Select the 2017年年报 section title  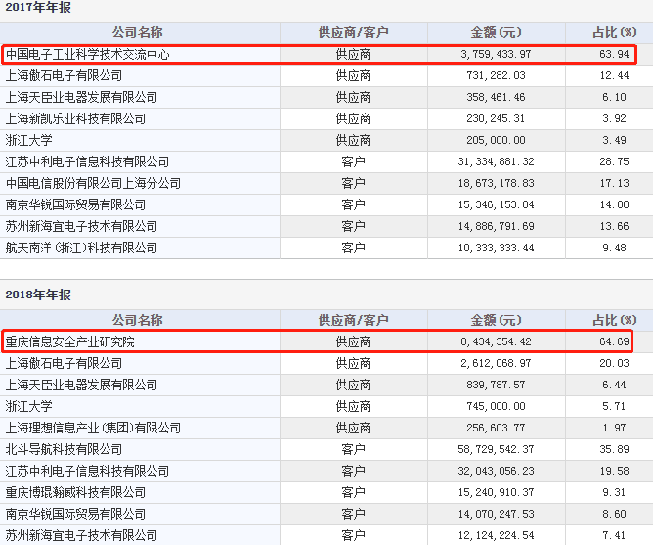pos(37,8)
